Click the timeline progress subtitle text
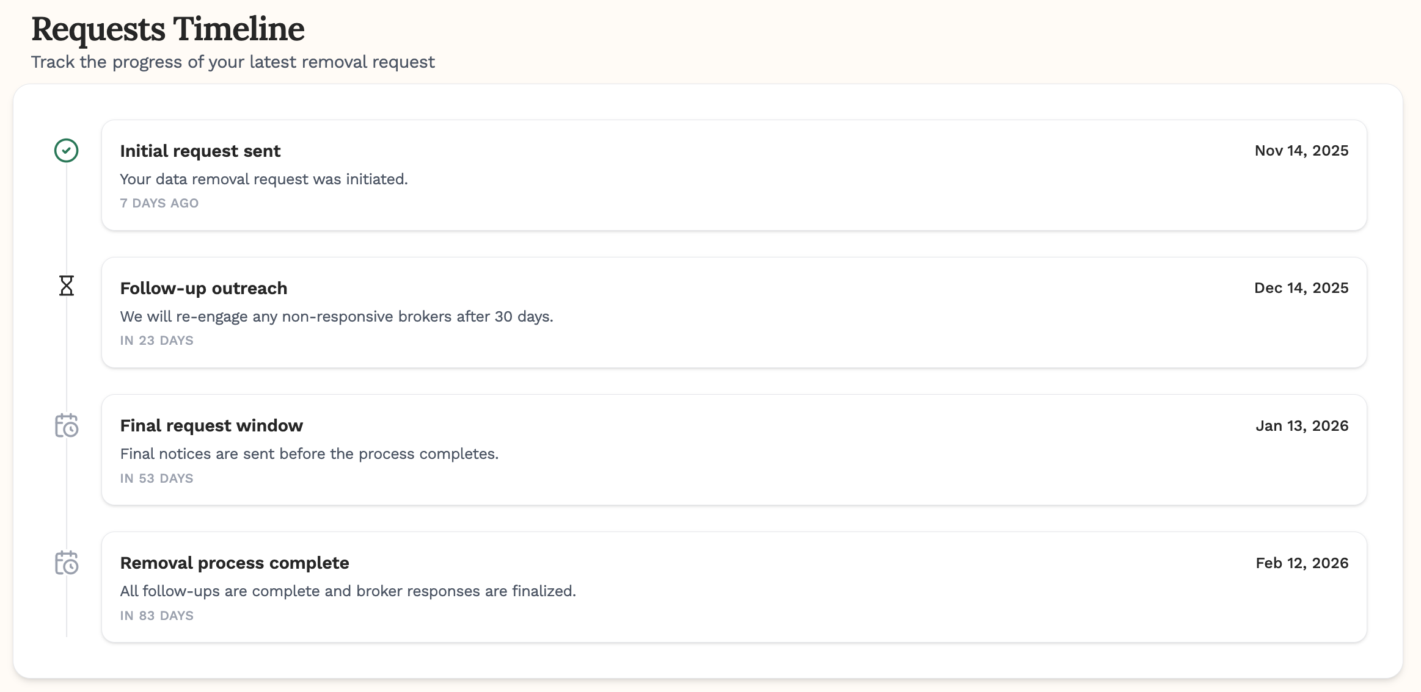This screenshot has height=692, width=1421. point(233,62)
